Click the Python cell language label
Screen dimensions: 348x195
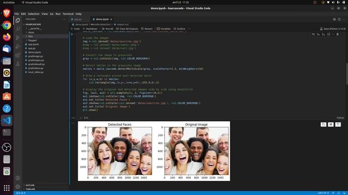pos(340,118)
